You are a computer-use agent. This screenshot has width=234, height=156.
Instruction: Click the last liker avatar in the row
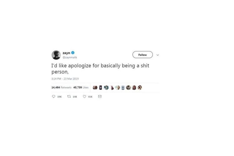[x=140, y=87]
